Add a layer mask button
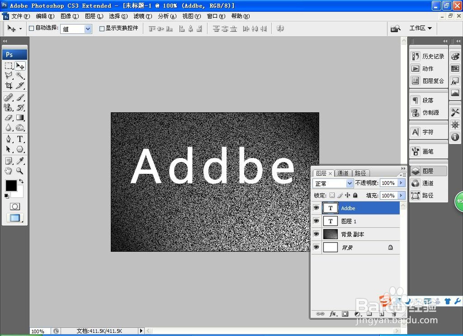 (x=345, y=314)
